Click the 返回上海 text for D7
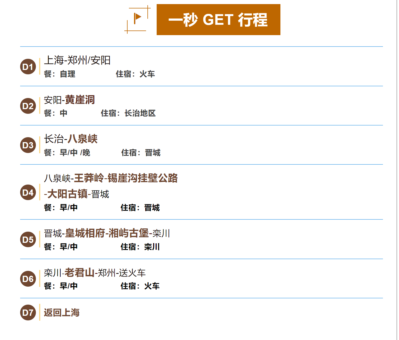Viewport: 399px width, 340px height. (x=62, y=313)
